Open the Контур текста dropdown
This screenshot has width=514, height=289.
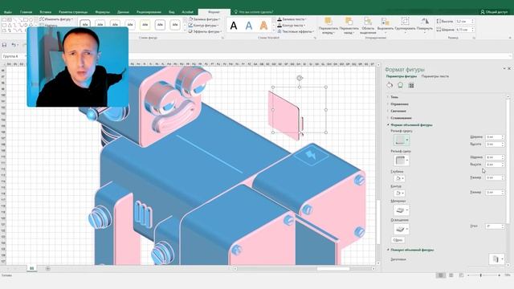(292, 25)
